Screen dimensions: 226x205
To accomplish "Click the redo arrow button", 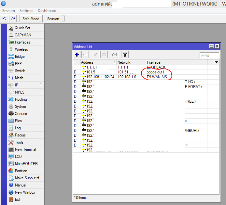I will pyautogui.click(x=13, y=19).
